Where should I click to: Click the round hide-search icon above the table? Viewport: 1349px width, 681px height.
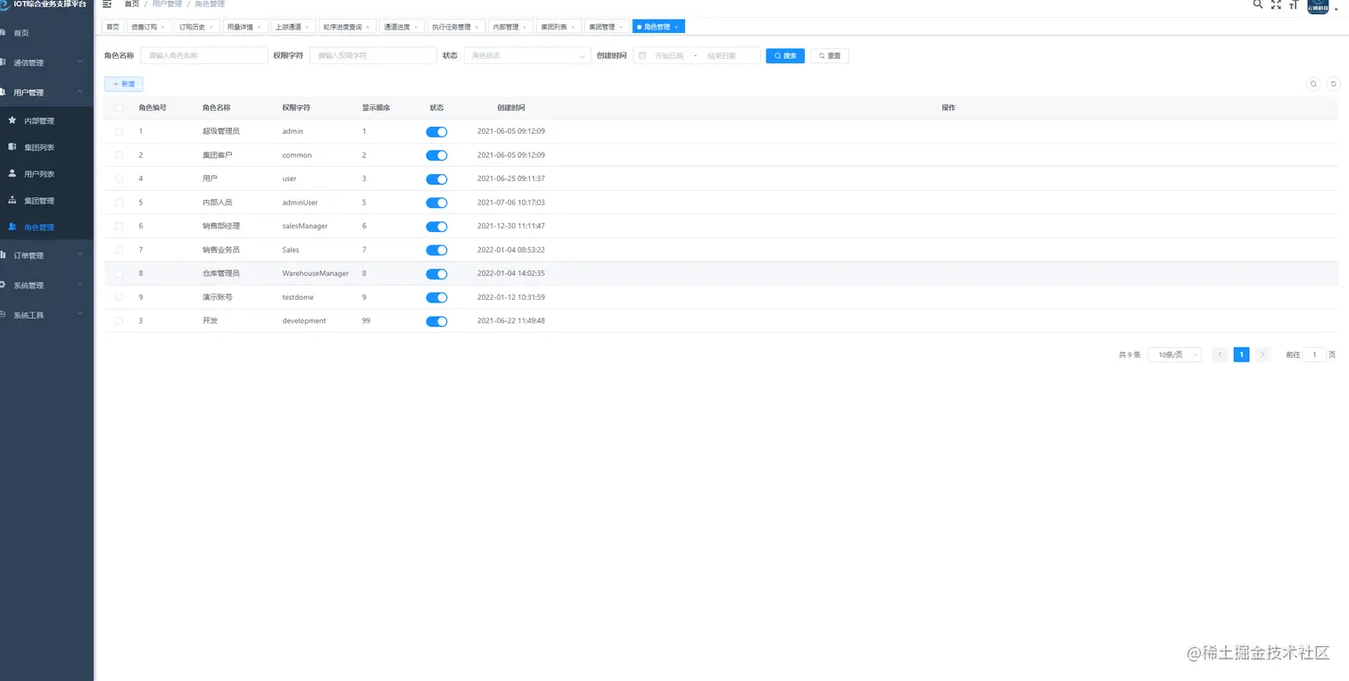point(1313,84)
